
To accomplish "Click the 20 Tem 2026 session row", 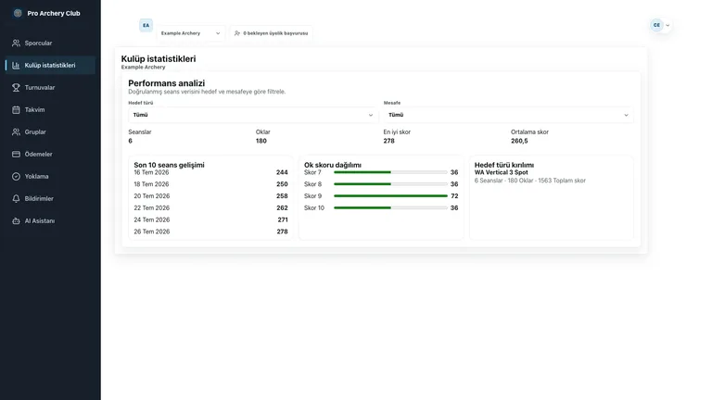I will click(210, 196).
